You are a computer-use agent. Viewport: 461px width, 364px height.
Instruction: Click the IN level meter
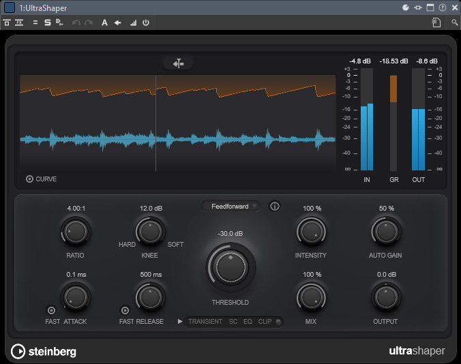pyautogui.click(x=367, y=119)
